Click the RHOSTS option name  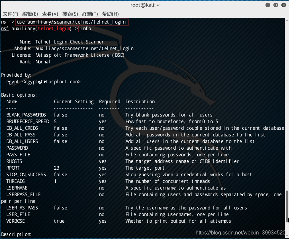pos(14,161)
